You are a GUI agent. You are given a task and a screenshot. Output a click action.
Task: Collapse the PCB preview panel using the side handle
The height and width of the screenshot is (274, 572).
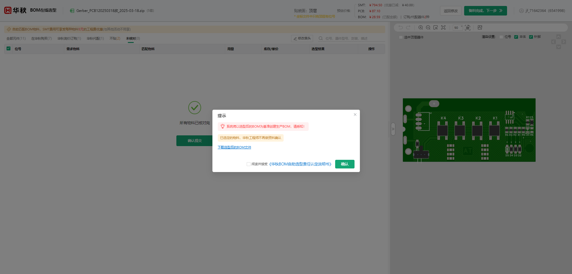click(x=393, y=129)
